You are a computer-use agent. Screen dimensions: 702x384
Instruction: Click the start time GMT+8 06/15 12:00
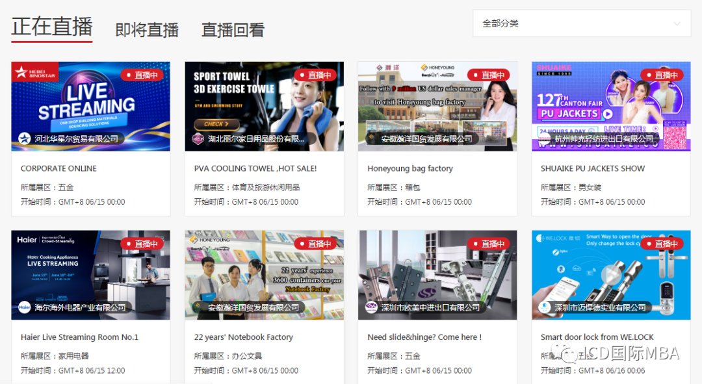coord(73,370)
